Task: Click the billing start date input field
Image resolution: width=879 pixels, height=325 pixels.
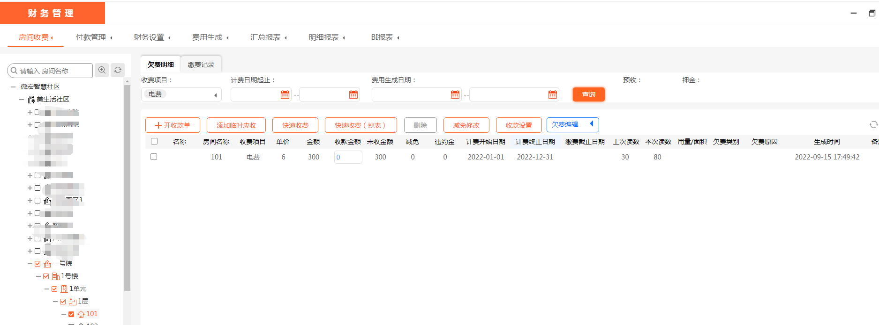Action: (x=261, y=94)
